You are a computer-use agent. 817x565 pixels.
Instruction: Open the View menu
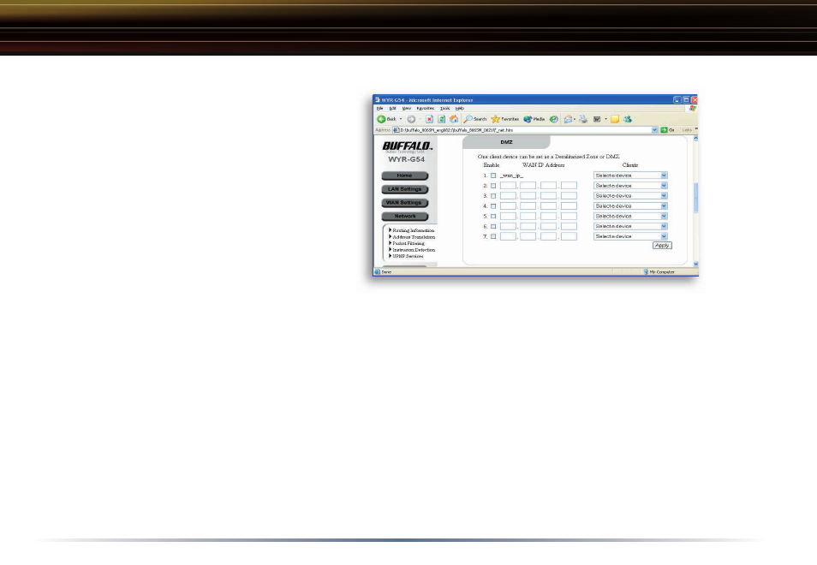(x=407, y=109)
